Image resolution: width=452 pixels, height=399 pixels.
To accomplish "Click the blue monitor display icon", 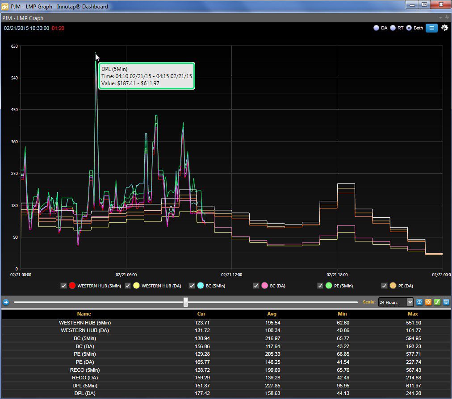I will click(446, 302).
